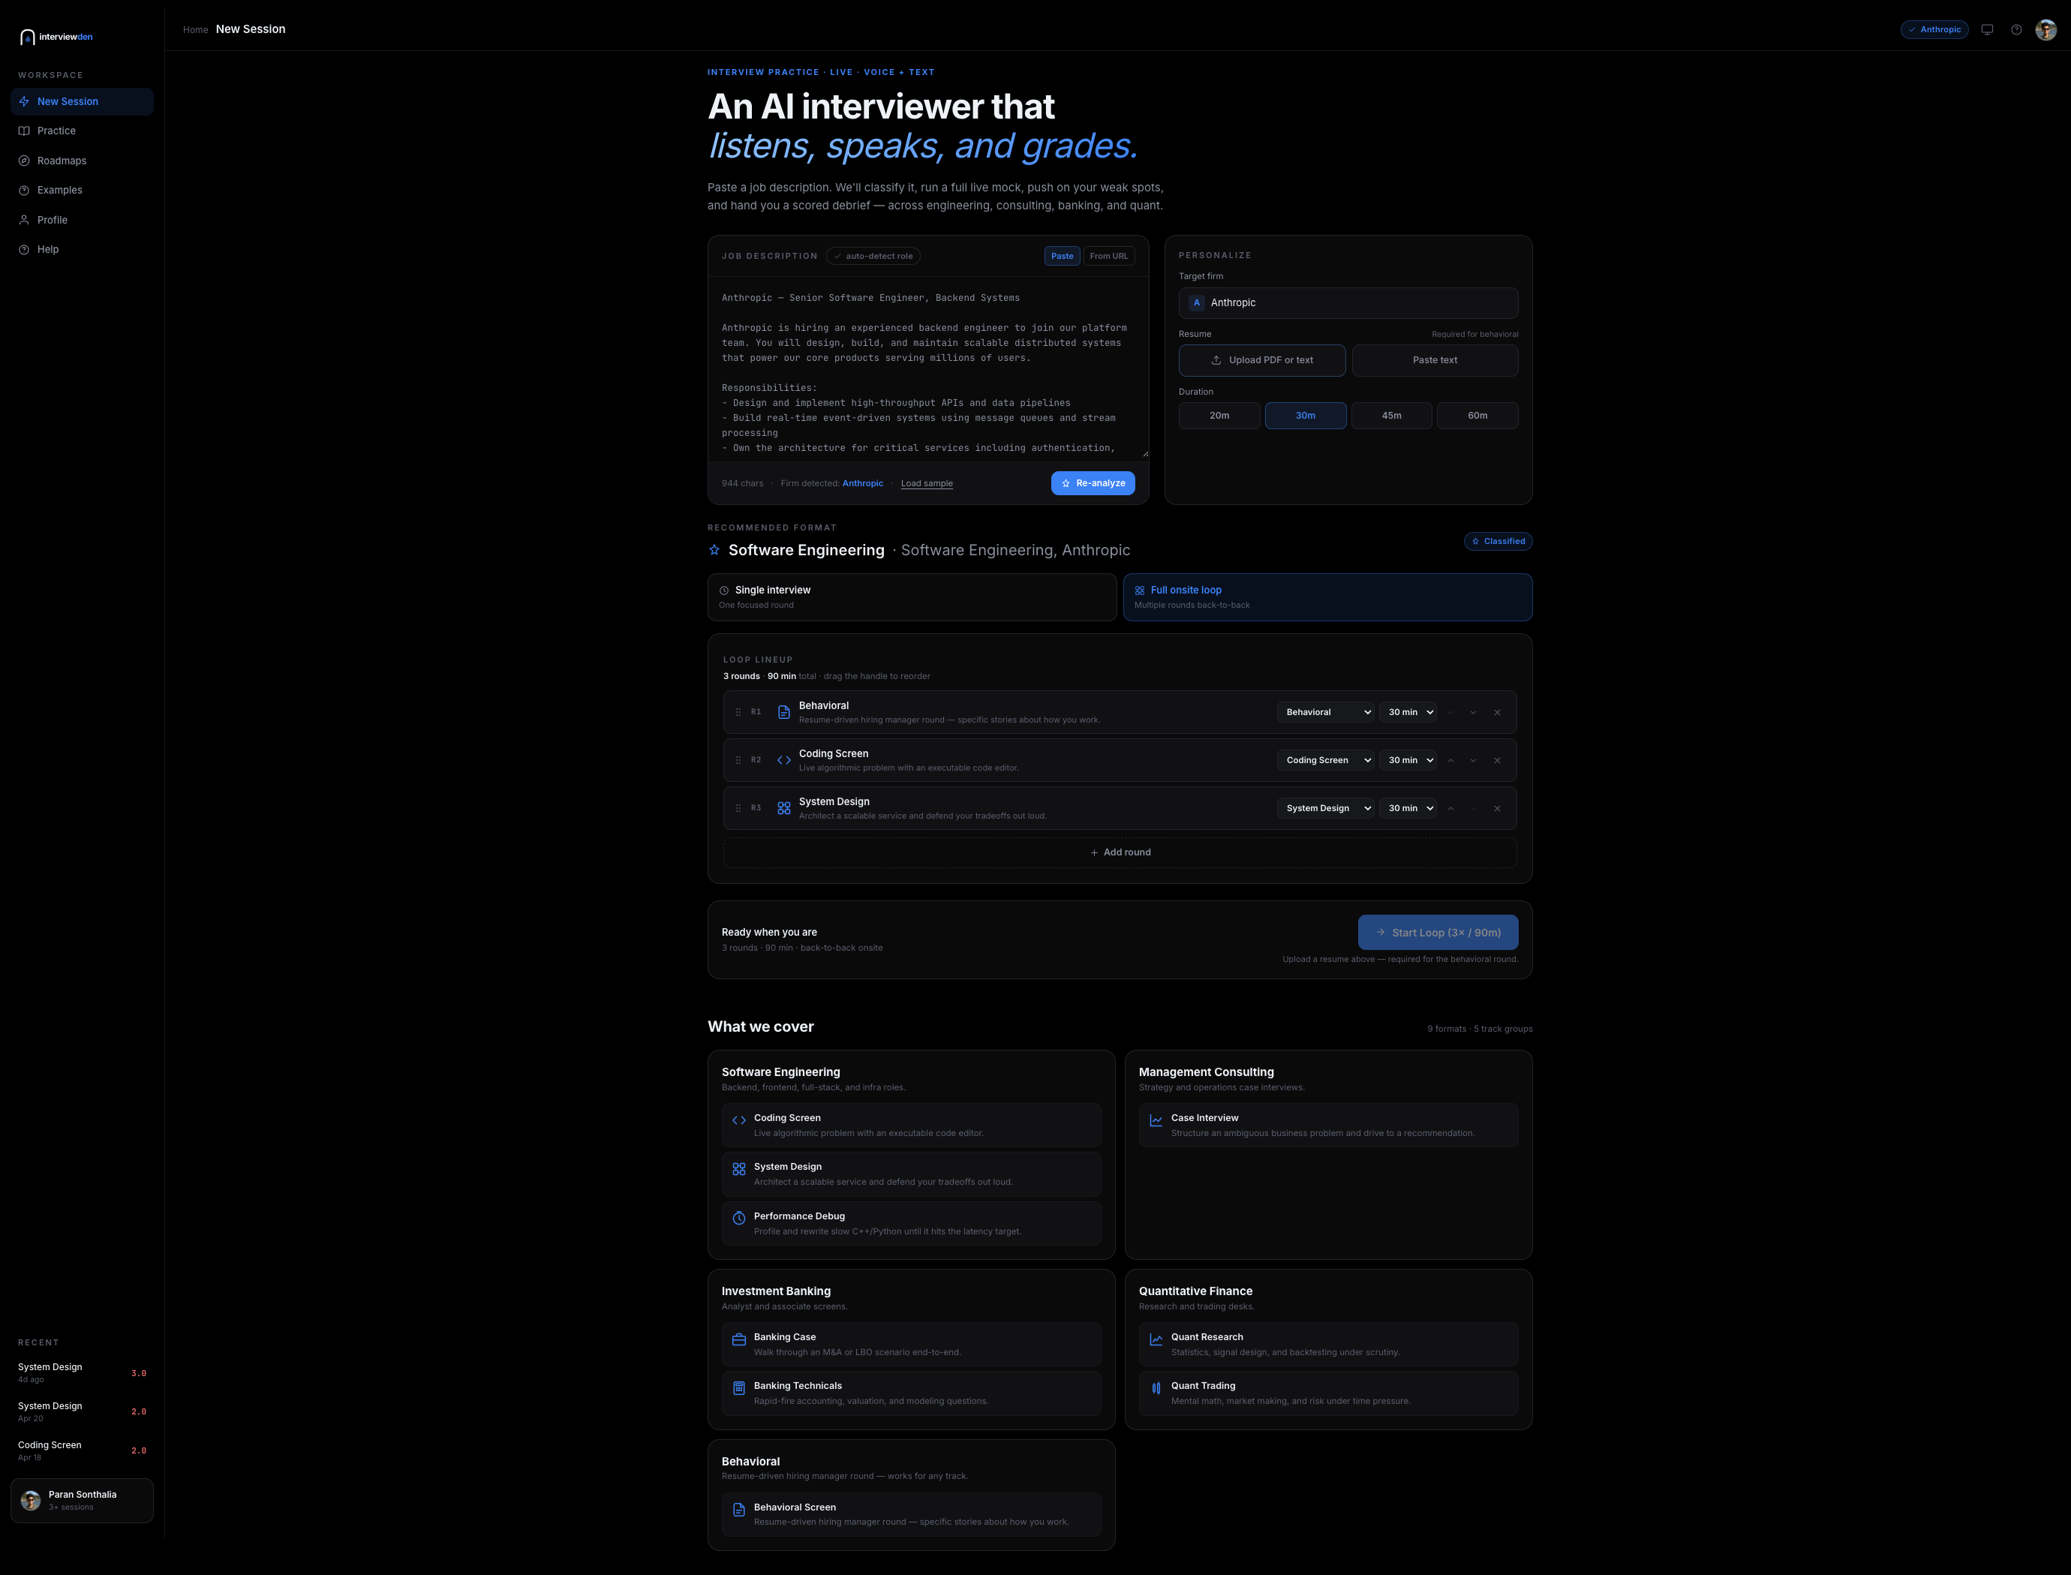Toggle the auto-detect role chip
Image resolution: width=2071 pixels, height=1575 pixels.
tap(873, 256)
